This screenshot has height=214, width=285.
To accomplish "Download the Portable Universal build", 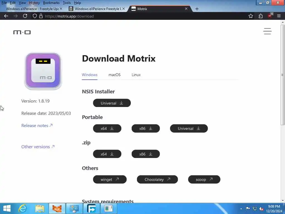I will (x=189, y=128).
